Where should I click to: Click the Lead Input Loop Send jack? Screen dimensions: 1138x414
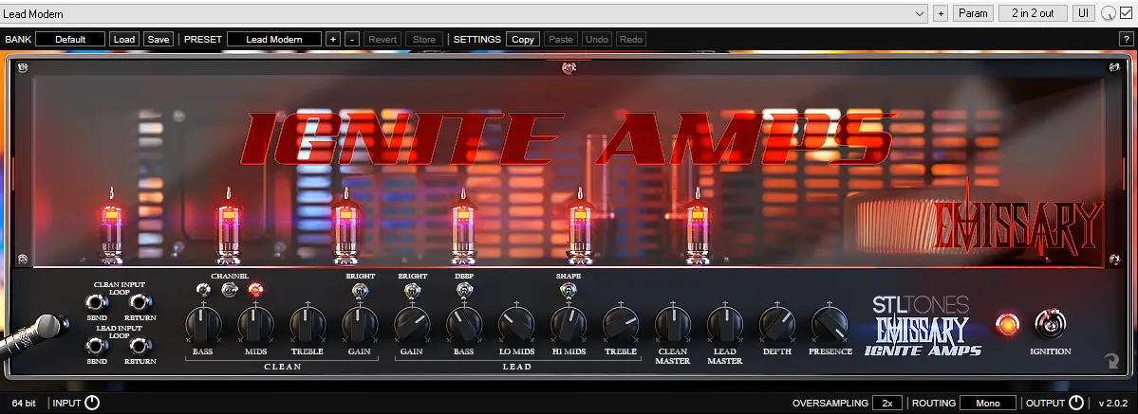(x=94, y=346)
